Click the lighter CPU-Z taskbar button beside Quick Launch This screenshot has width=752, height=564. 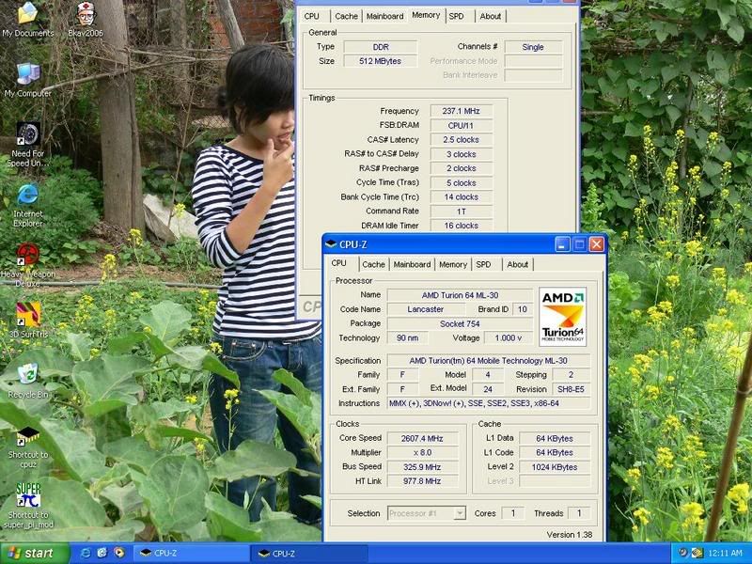point(191,554)
